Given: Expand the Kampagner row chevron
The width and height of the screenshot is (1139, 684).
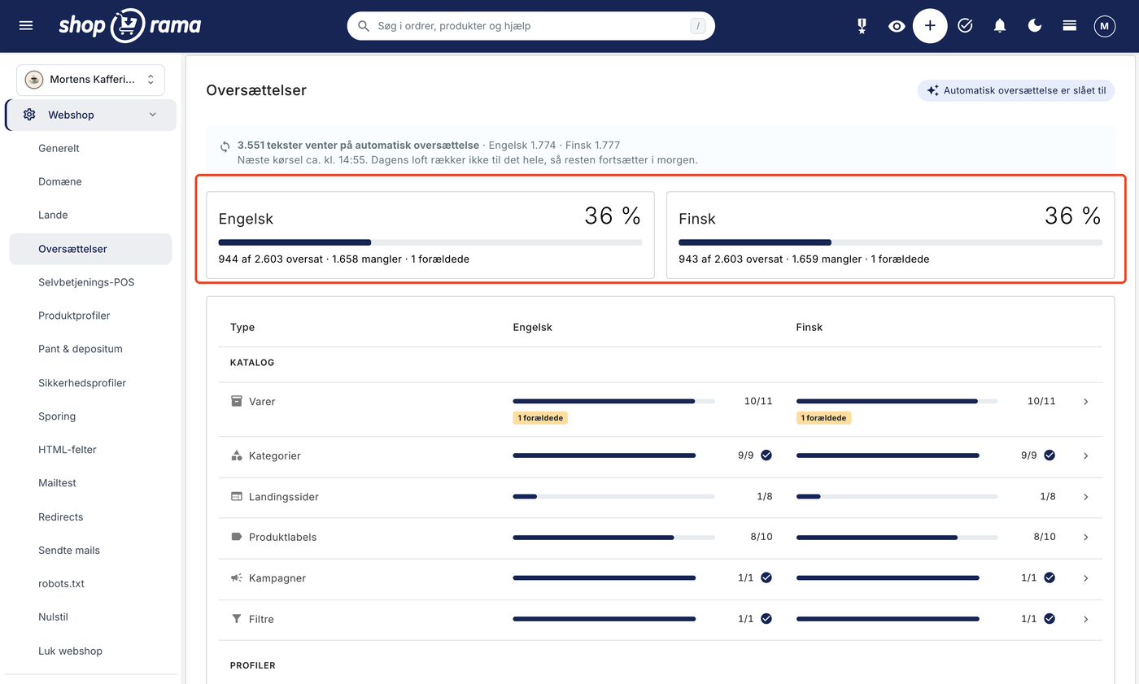Looking at the screenshot, I should point(1086,578).
